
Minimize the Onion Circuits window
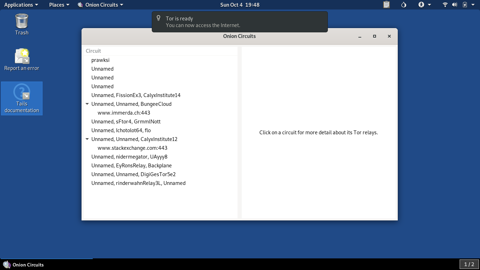pyautogui.click(x=360, y=36)
